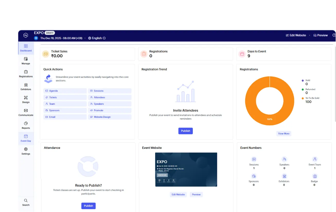Click the EXPO event website thumbnail
Screen dimensions: 336x212
tap(186, 169)
